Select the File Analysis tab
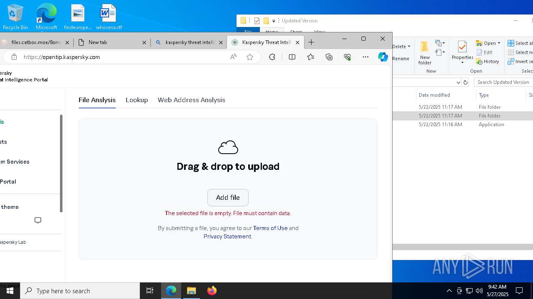This screenshot has width=533, height=299. 97,100
